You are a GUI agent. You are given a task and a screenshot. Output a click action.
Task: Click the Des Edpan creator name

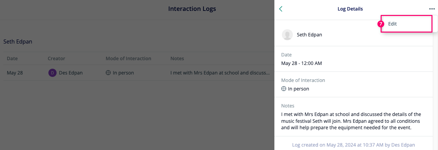71,73
